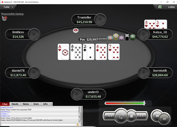This screenshot has height=127, width=177.
Task: Click the replay circular arrow button
Action: click(121, 116)
